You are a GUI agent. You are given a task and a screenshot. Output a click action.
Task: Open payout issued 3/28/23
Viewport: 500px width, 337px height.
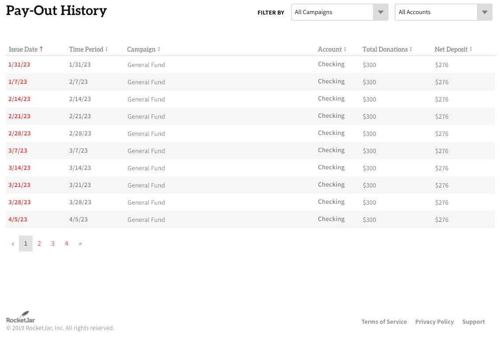coord(19,202)
